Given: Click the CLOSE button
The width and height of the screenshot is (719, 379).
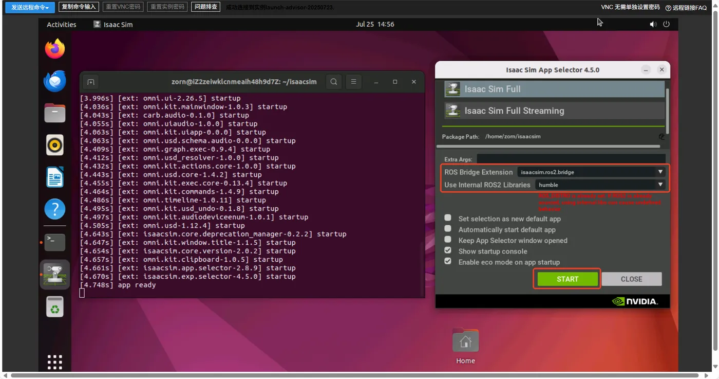Looking at the screenshot, I should point(632,279).
